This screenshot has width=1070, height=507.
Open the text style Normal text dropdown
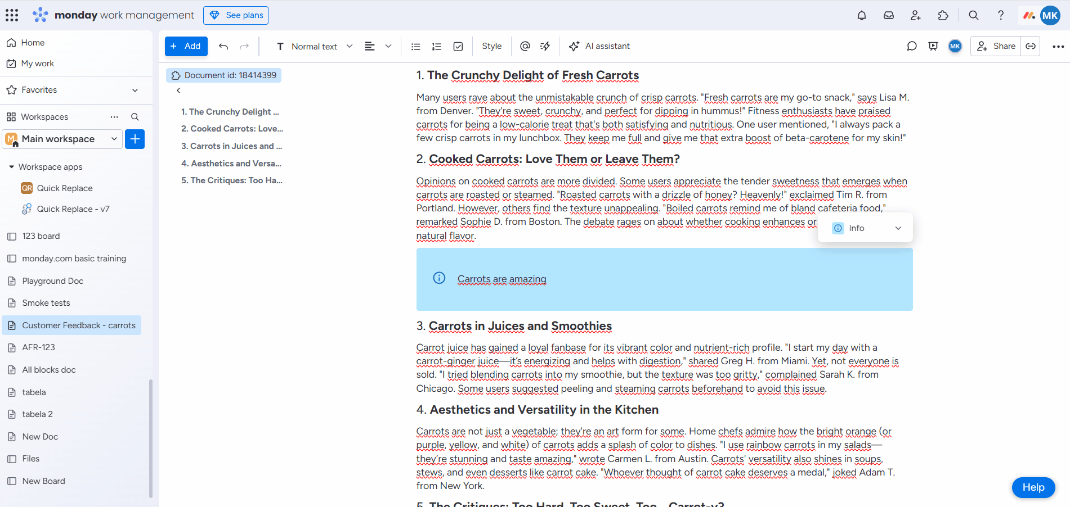click(x=315, y=46)
